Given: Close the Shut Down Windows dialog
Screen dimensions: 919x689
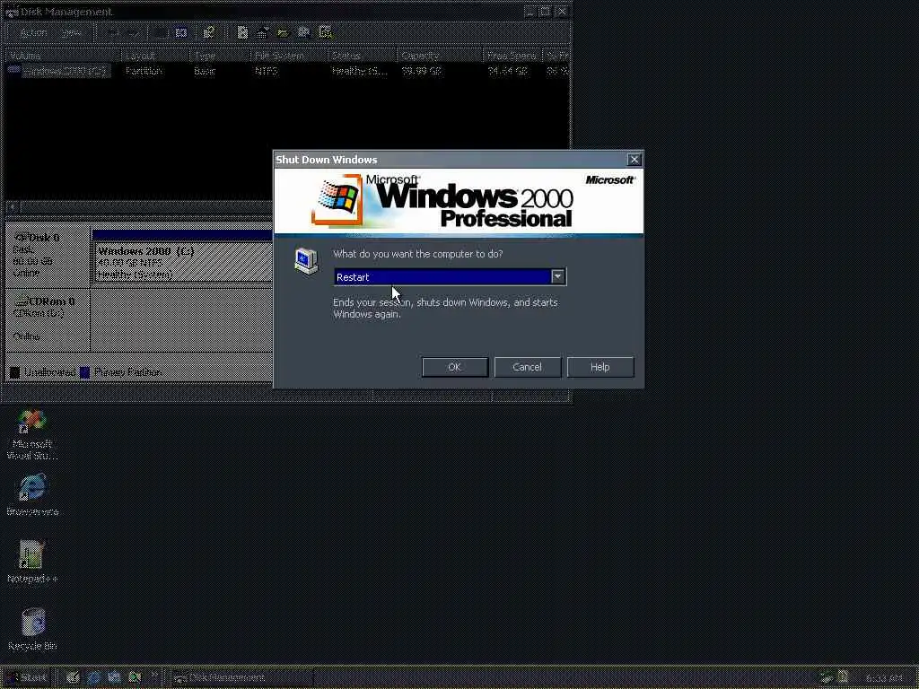Looking at the screenshot, I should (635, 160).
